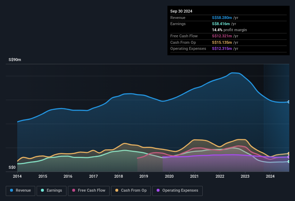The image size is (295, 201).
Task: Click the 2015 x-axis label
Action: point(43,176)
